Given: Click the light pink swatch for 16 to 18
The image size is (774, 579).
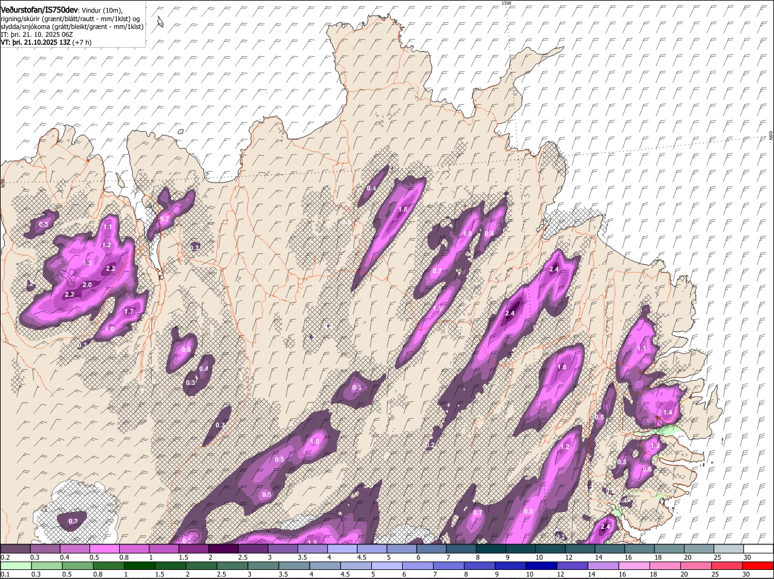Looking at the screenshot, I should 634,566.
